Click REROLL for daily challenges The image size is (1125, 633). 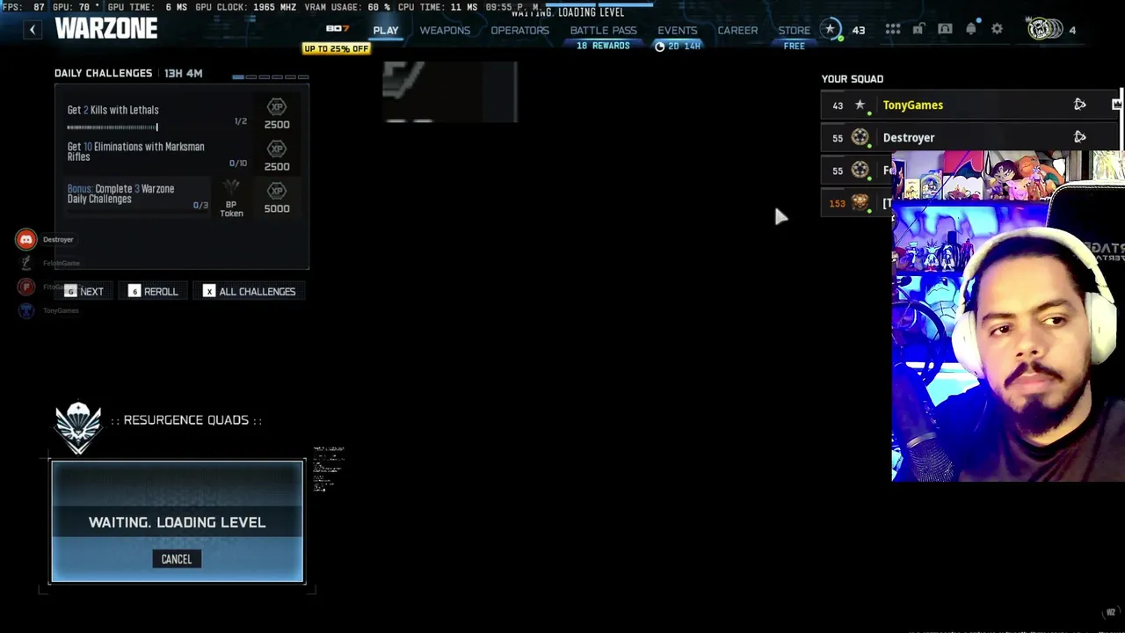(x=154, y=291)
